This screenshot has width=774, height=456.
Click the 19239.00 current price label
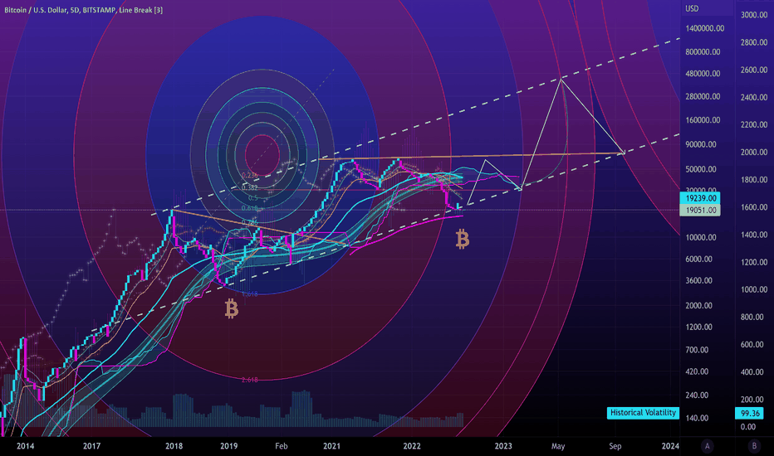(x=700, y=198)
